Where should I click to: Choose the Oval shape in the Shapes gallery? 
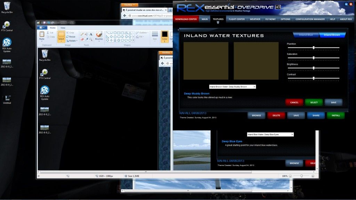tap(115, 33)
